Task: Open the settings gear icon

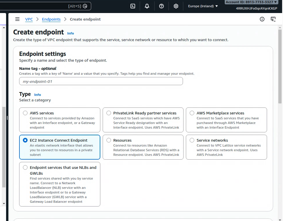Action: tap(176, 6)
